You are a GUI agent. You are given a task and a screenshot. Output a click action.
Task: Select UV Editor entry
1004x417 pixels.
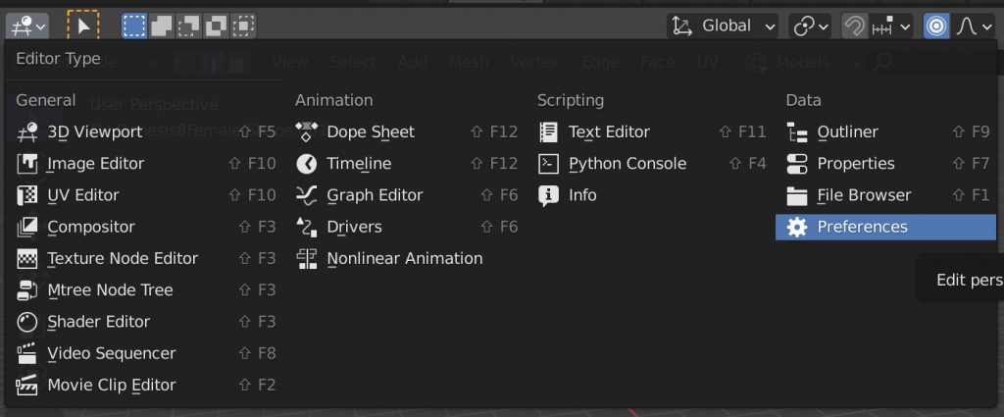click(x=145, y=194)
